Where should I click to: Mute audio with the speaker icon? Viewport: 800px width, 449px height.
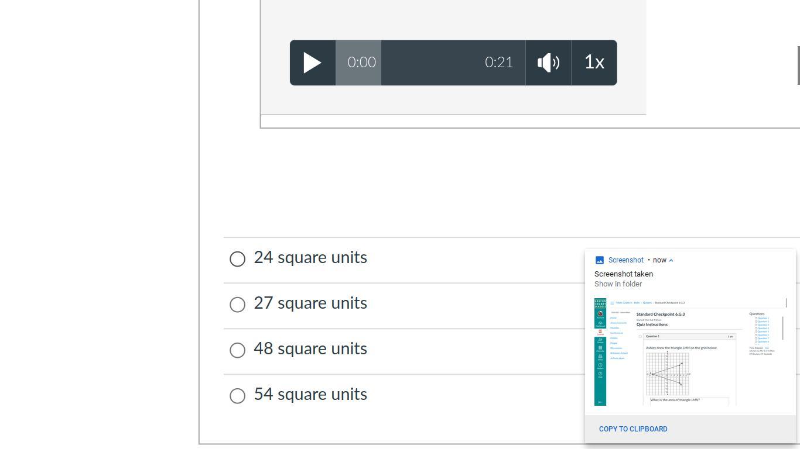[x=548, y=63]
